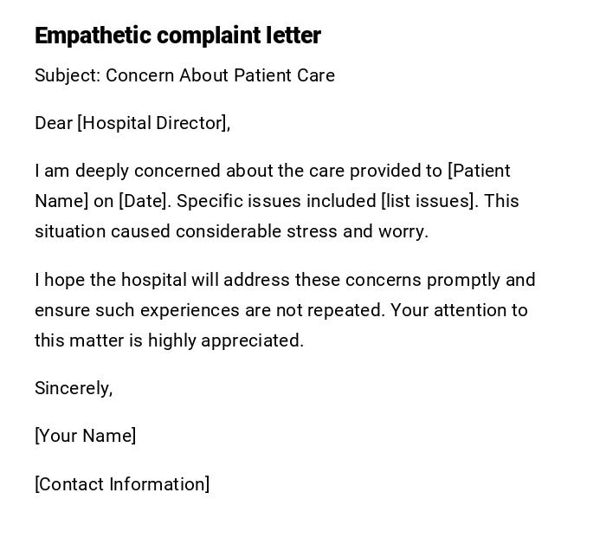Click the phrase "considerable stress and worry"
Screen dimensions: 606x538
click(x=302, y=231)
